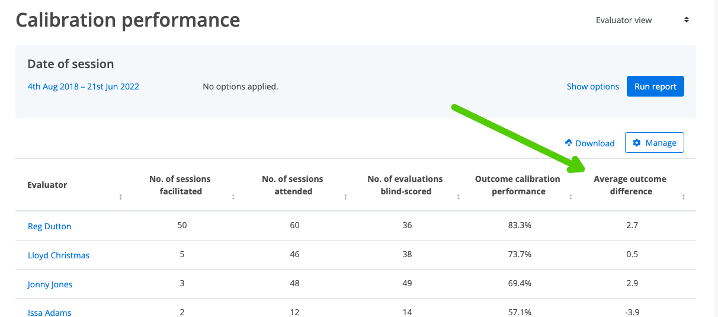The image size is (718, 317).
Task: Show options for the report
Action: pyautogui.click(x=592, y=87)
